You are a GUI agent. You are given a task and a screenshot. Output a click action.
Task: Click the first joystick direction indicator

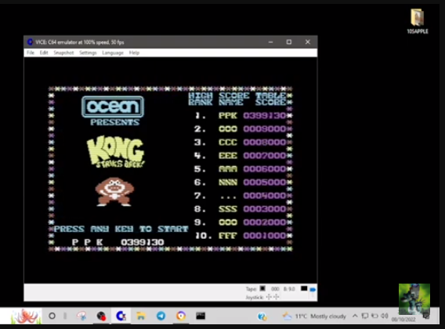(x=269, y=297)
